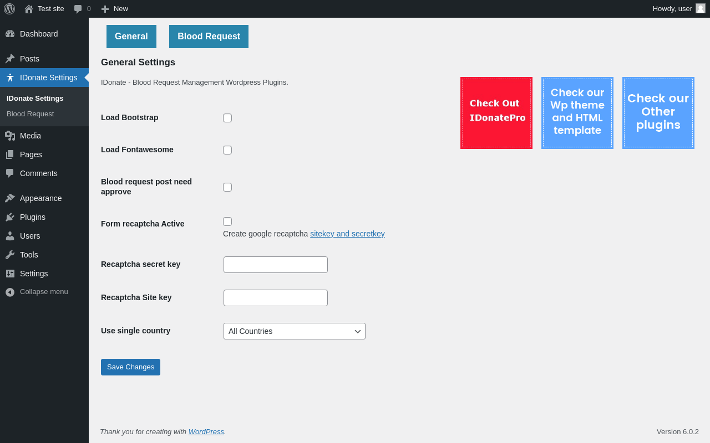
Task: Click the plus icon beside New
Action: (x=105, y=9)
